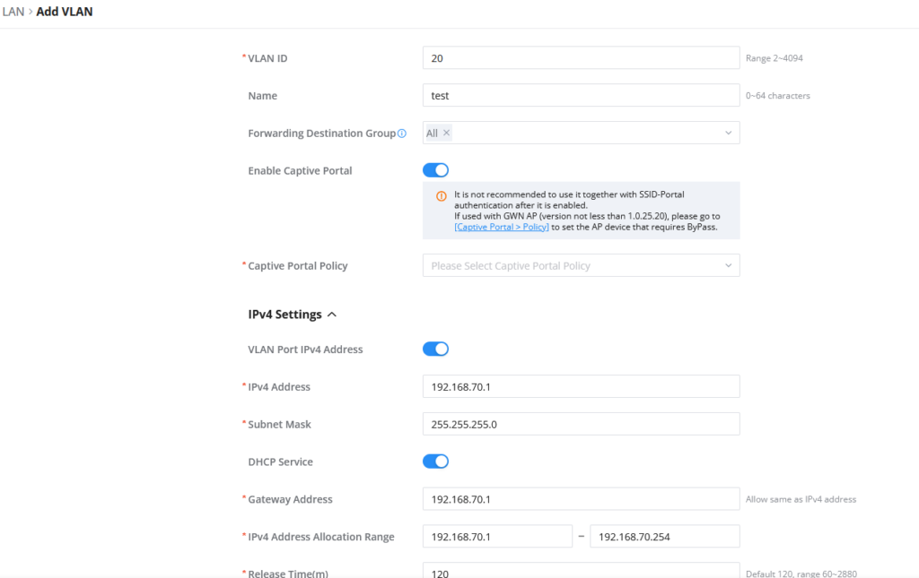Click the IPv4 Address input field
Image resolution: width=919 pixels, height=578 pixels.
[581, 387]
